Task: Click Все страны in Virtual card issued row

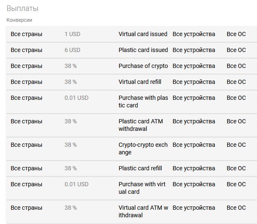Action: tap(26, 34)
